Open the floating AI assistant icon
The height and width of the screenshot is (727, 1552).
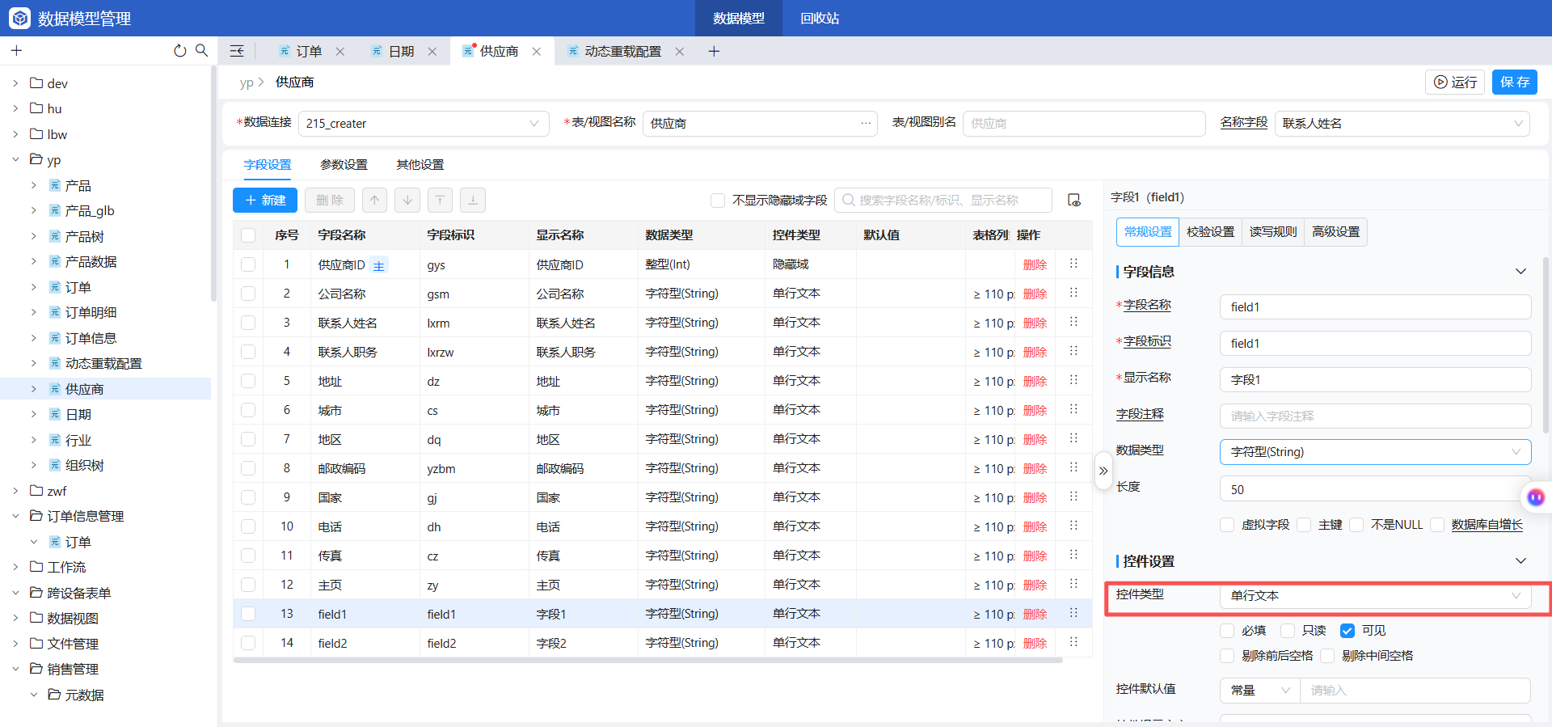(1536, 497)
